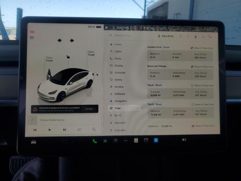Tap Choose Media Source
Image resolution: width=241 pixels, height=181 pixels.
click(52, 120)
